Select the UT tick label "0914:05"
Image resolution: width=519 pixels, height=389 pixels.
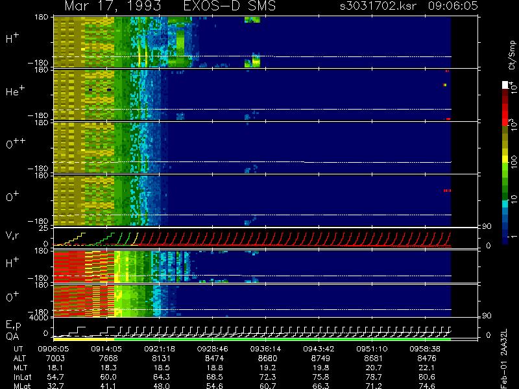click(106, 349)
